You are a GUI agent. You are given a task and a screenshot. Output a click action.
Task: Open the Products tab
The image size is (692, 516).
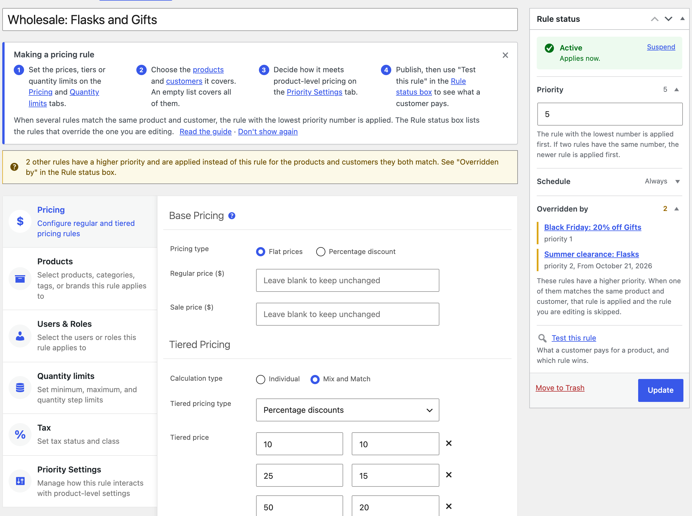(x=80, y=279)
